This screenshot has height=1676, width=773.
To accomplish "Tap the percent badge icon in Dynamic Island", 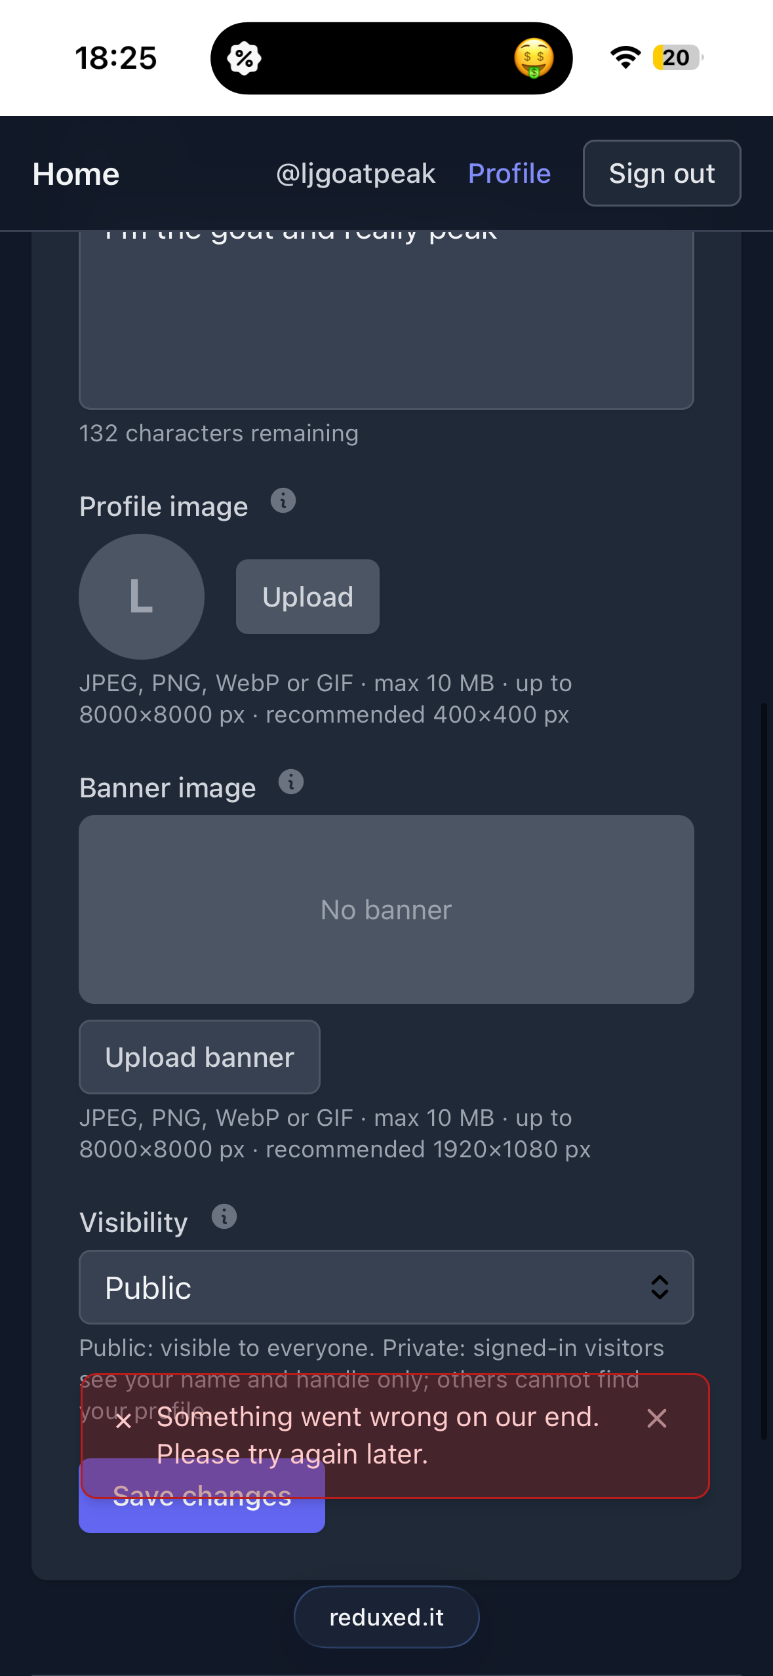I will [244, 58].
